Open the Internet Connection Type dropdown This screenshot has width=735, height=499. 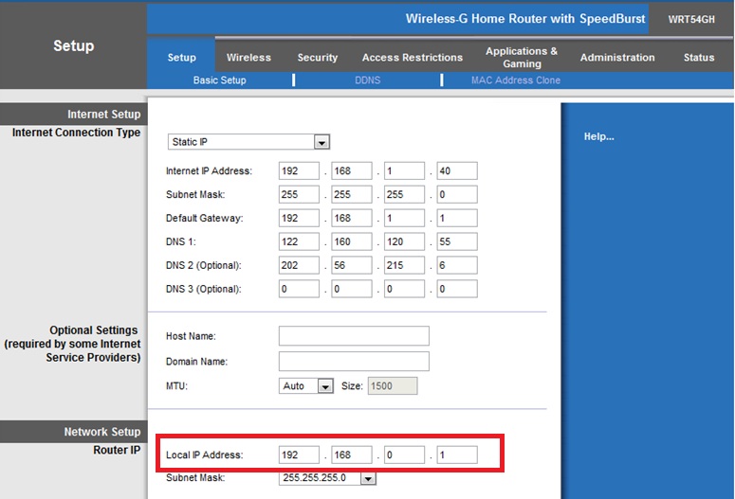(x=248, y=142)
